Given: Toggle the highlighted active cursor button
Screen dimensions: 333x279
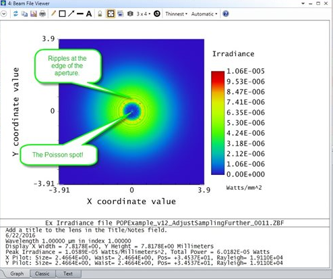Looking at the screenshot, I should click(x=111, y=14).
